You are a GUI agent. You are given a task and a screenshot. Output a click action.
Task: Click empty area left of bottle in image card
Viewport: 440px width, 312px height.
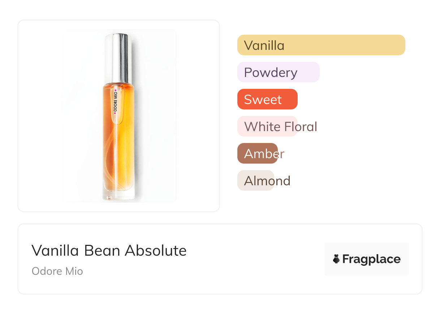click(x=40, y=116)
